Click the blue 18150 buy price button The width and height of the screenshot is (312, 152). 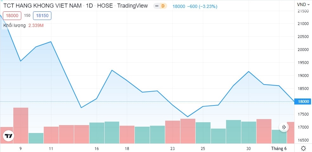tap(42, 16)
